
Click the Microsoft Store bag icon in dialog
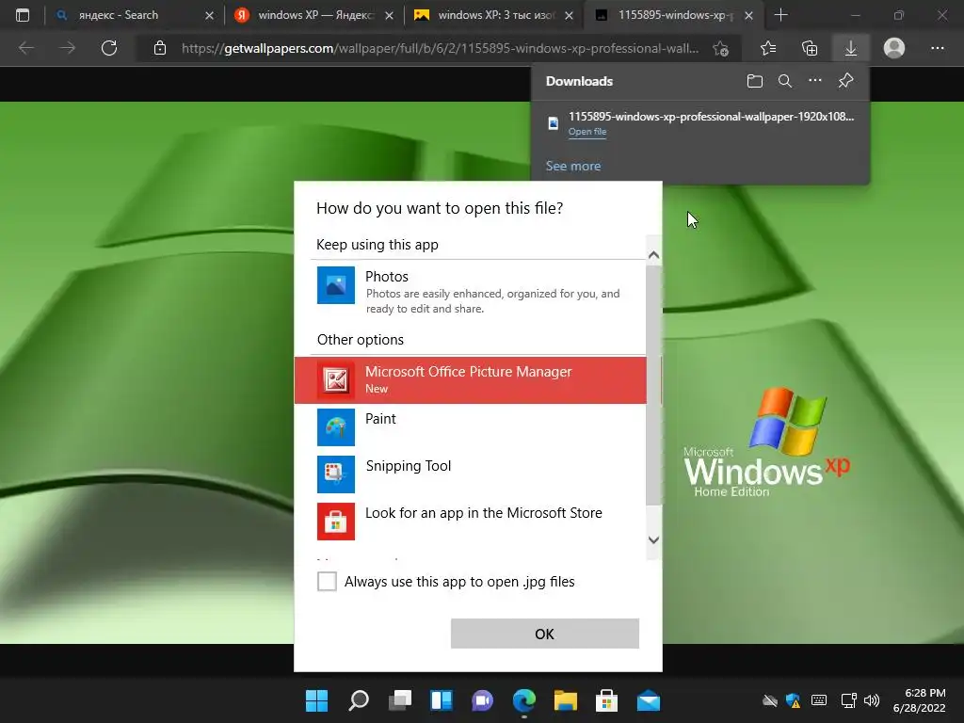click(x=336, y=522)
